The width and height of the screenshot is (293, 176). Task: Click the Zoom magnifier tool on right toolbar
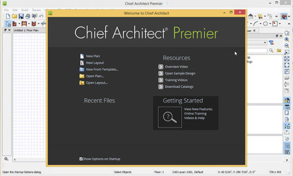pyautogui.click(x=287, y=33)
